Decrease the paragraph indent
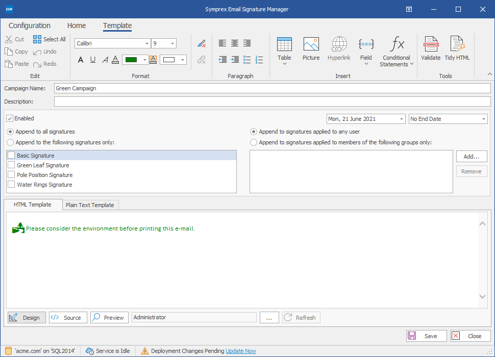The height and width of the screenshot is (357, 495). tap(222, 60)
